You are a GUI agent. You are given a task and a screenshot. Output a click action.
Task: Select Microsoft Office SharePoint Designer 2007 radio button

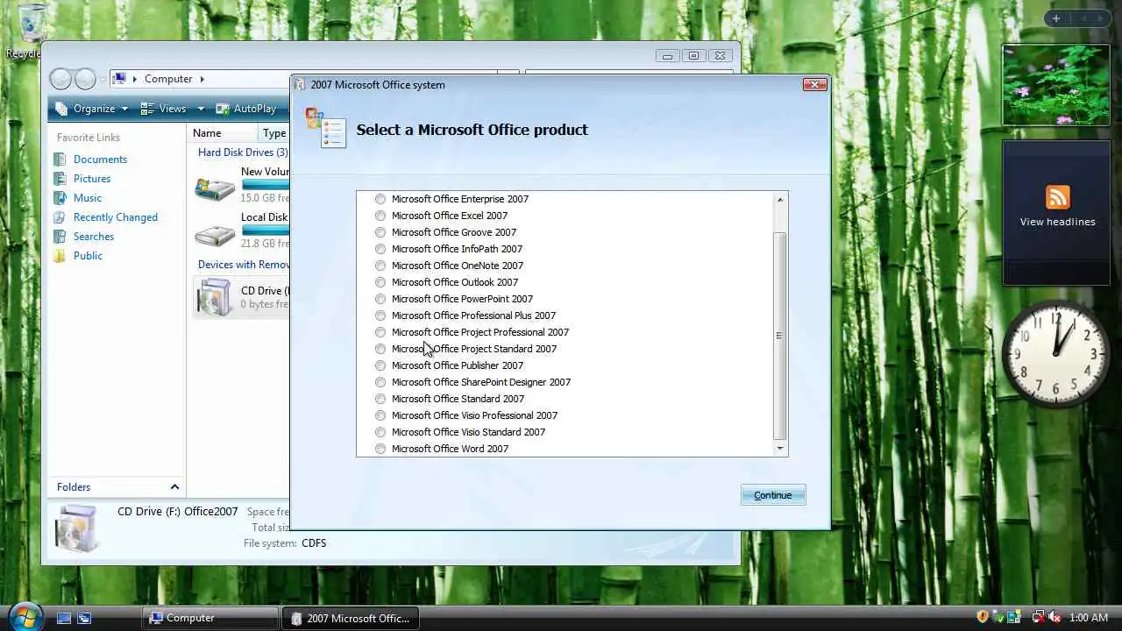click(x=380, y=382)
